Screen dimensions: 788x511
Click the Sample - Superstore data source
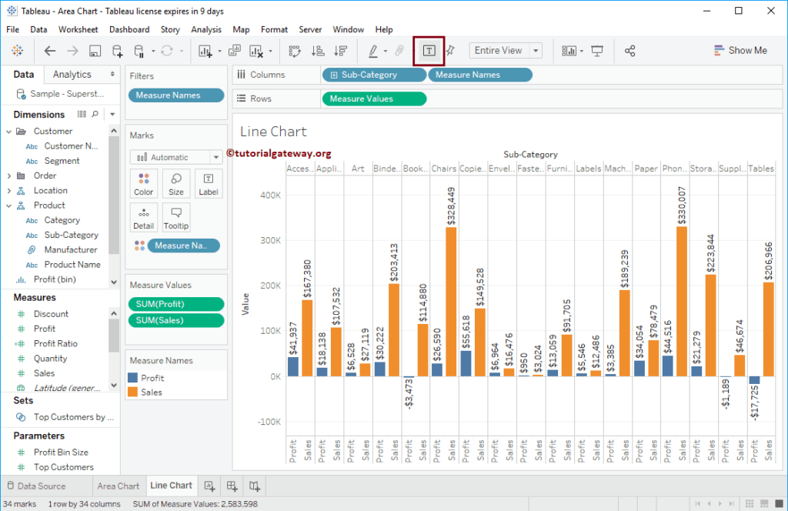60,93
